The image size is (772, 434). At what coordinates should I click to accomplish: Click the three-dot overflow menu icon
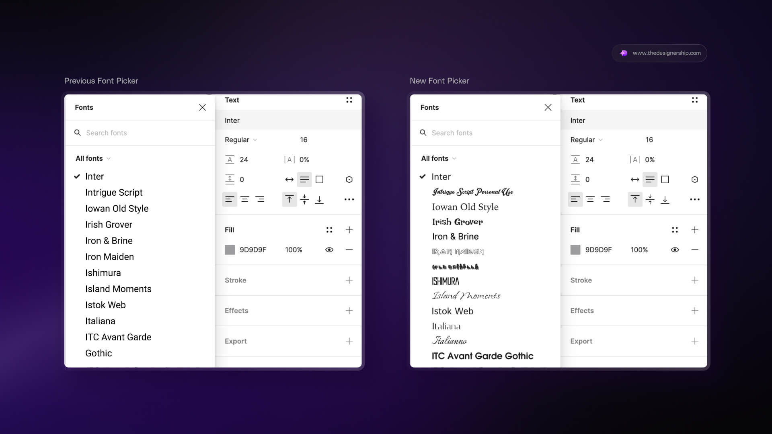tap(349, 199)
